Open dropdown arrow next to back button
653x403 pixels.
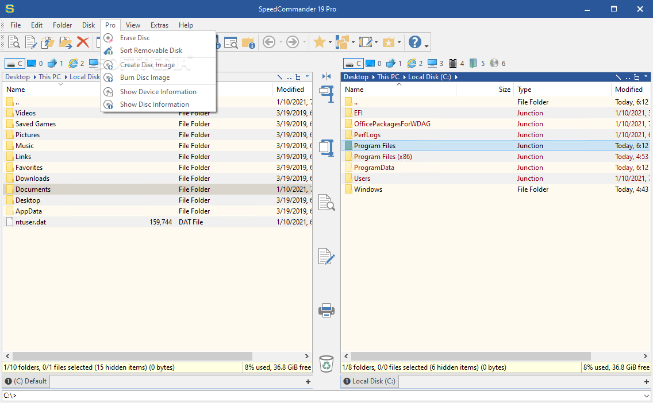(x=281, y=42)
